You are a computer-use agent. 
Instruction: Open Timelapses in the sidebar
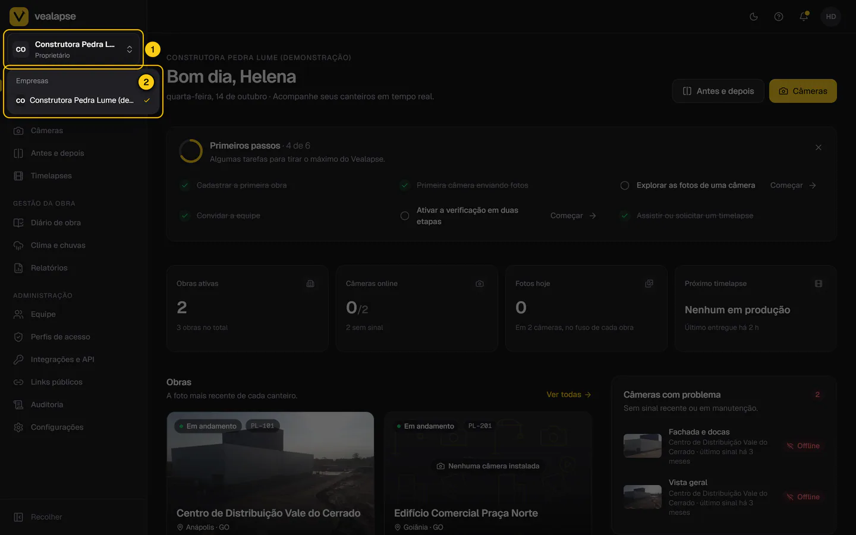(x=74, y=176)
